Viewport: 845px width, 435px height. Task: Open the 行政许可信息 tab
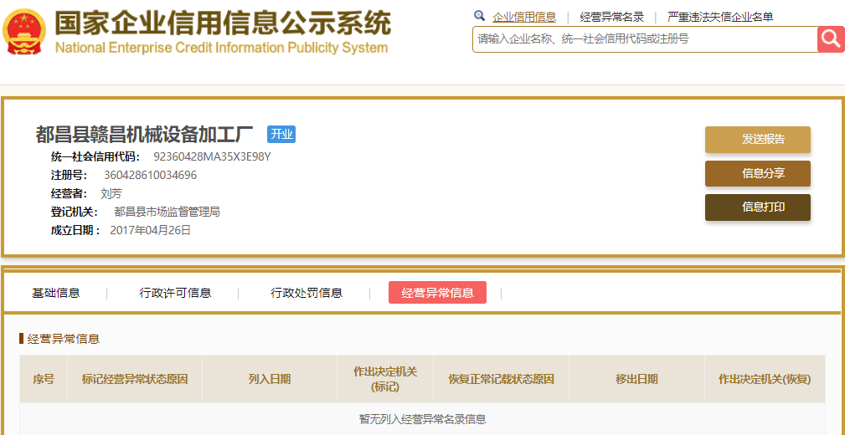(175, 293)
